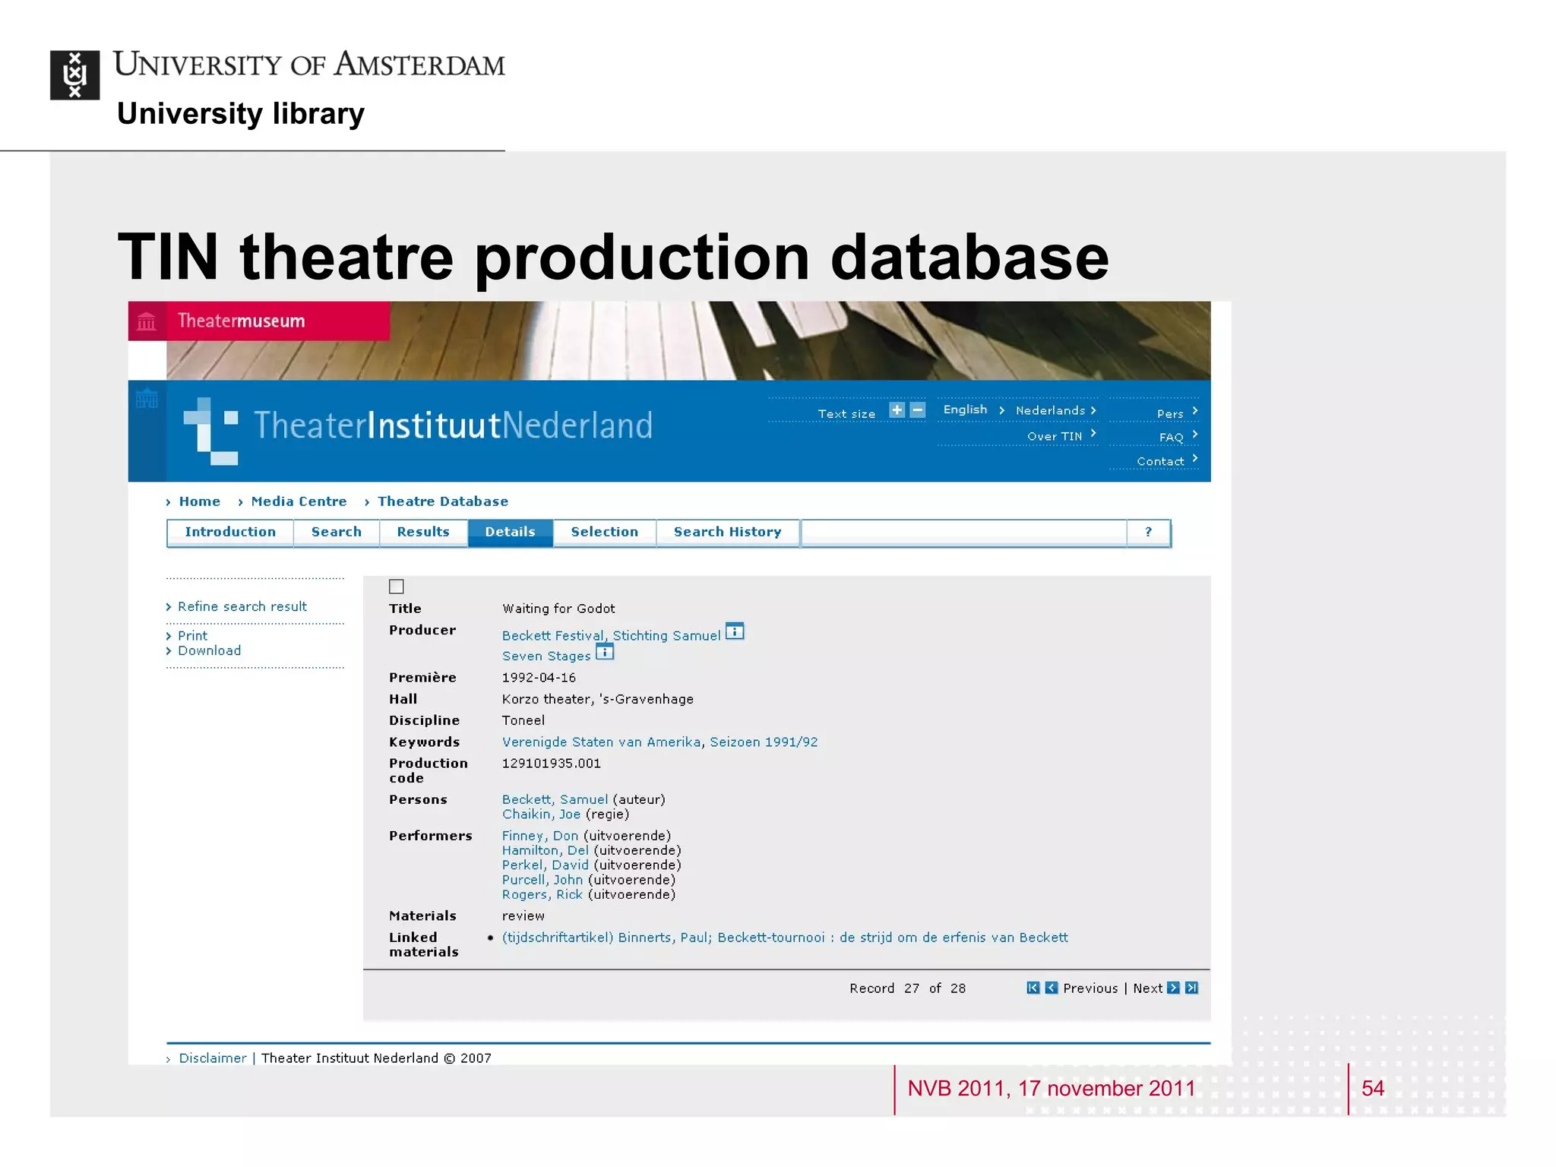
Task: Switch language to English
Action: pyautogui.click(x=966, y=410)
